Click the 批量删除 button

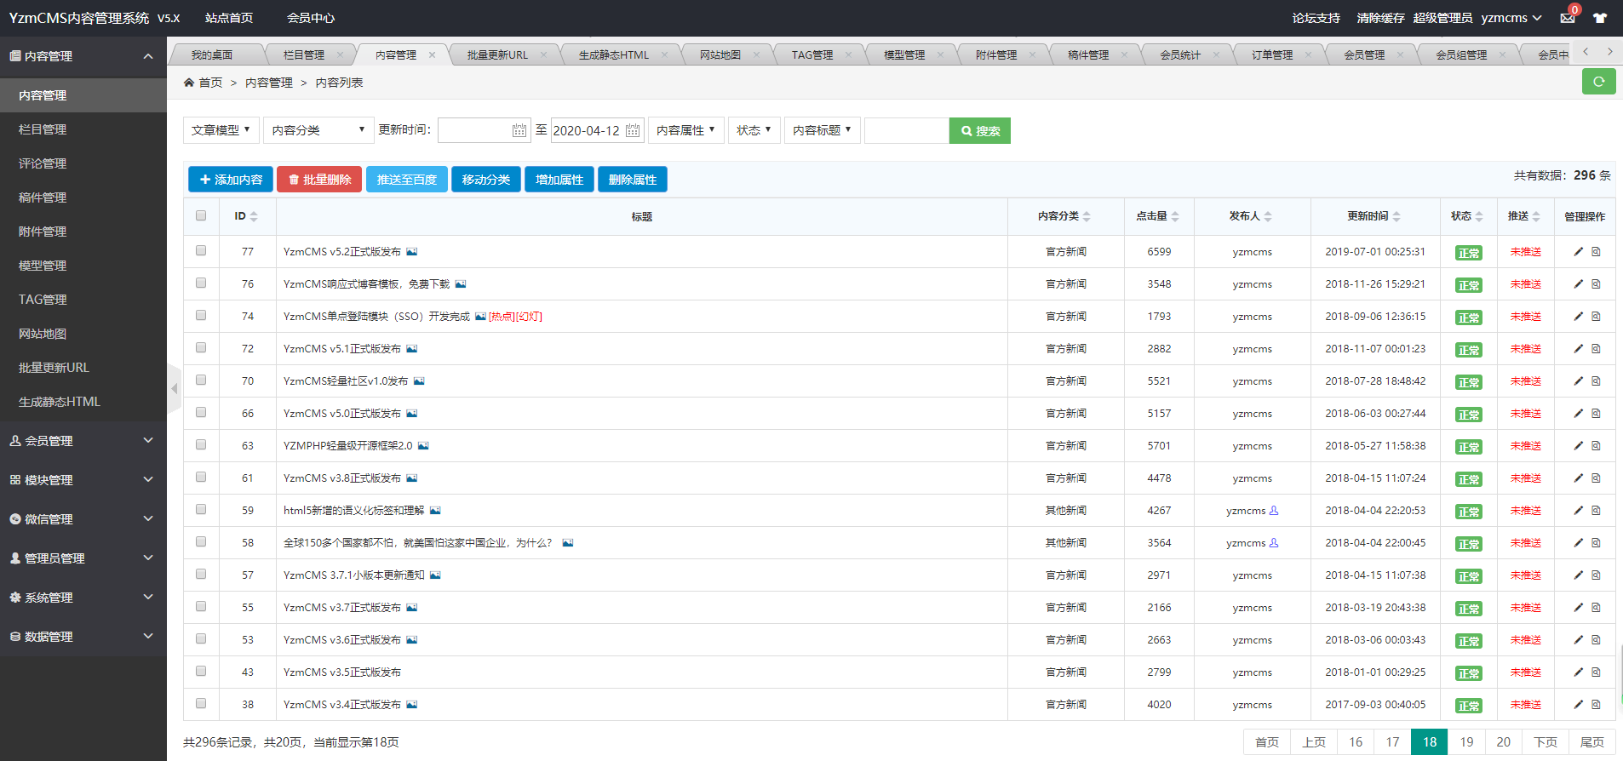click(x=319, y=180)
